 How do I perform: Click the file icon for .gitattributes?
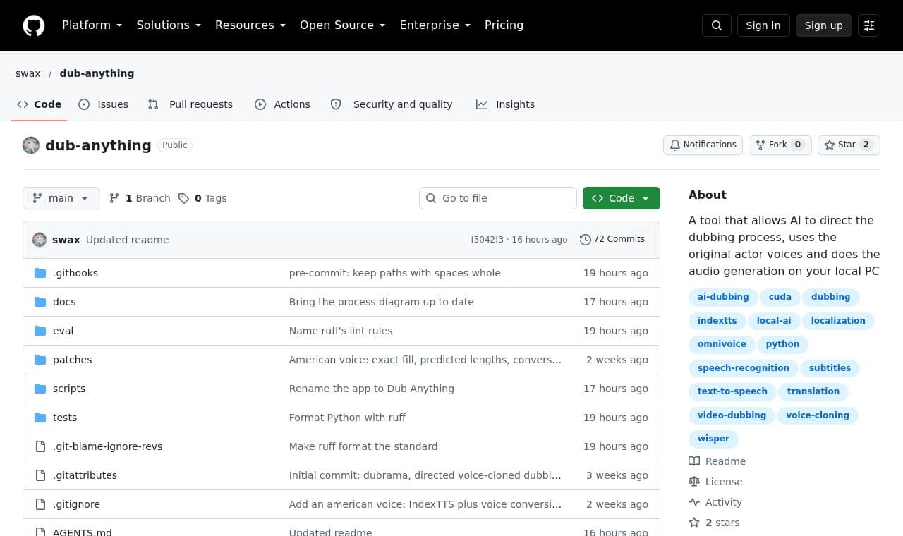pos(40,475)
